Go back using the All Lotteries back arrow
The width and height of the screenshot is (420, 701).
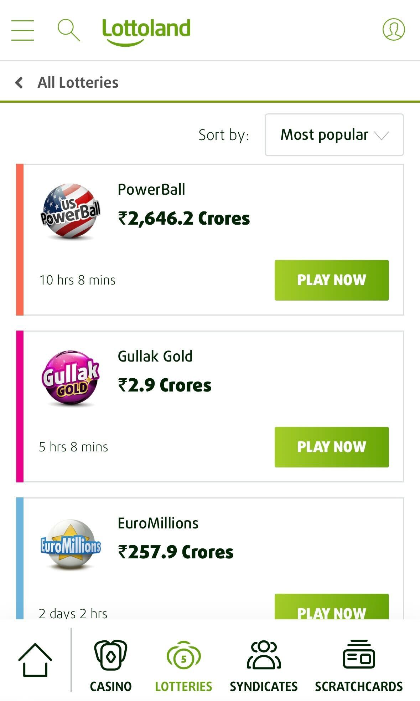19,82
